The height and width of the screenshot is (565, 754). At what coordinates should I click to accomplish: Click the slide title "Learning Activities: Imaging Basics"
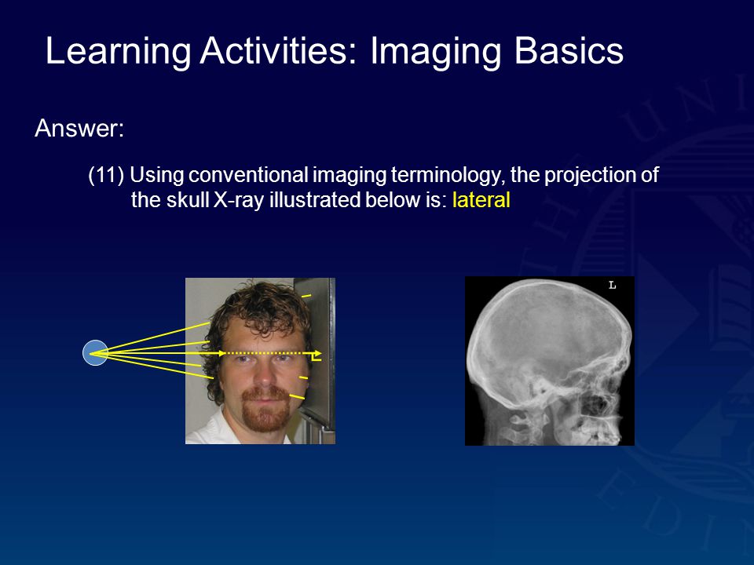click(335, 52)
